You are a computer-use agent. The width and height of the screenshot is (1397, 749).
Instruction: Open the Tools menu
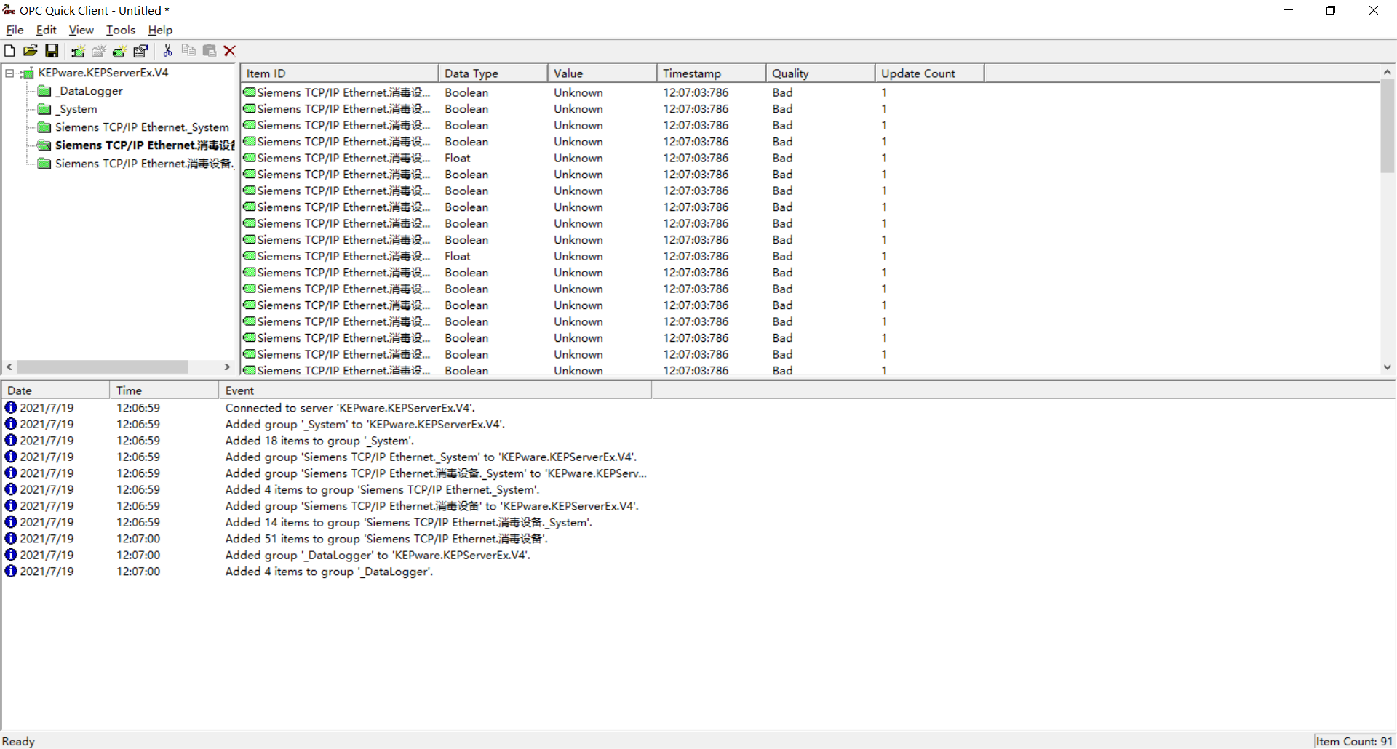(x=120, y=30)
